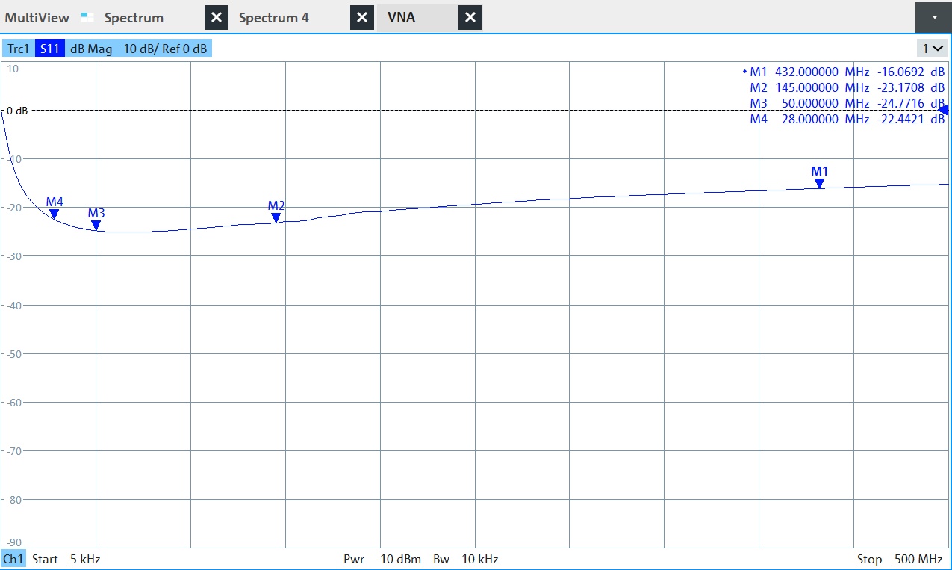Close the Spectrum tab
This screenshot has height=570, width=952.
[x=216, y=18]
